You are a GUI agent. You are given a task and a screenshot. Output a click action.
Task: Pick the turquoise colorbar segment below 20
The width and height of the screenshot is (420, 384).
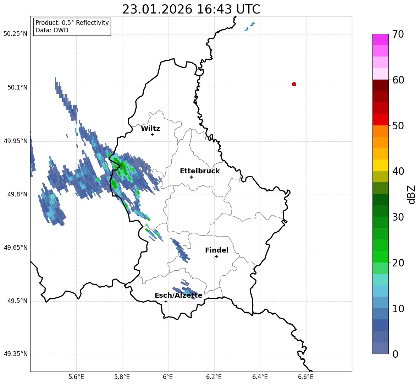pos(380,280)
